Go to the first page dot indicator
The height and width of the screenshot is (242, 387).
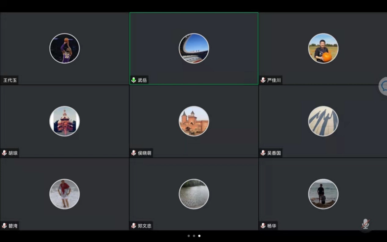point(188,236)
